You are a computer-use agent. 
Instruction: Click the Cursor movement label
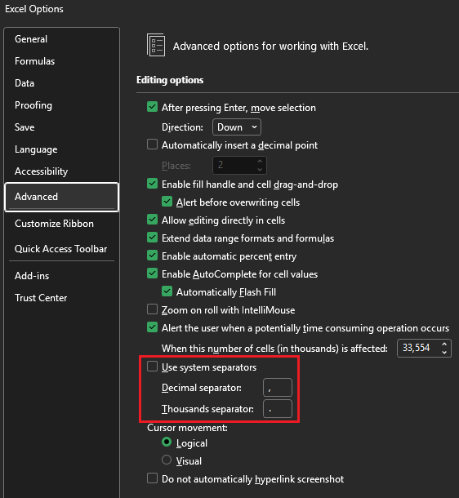pyautogui.click(x=187, y=428)
